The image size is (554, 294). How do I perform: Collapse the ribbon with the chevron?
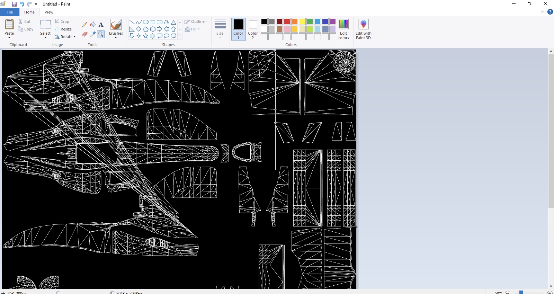[543, 12]
